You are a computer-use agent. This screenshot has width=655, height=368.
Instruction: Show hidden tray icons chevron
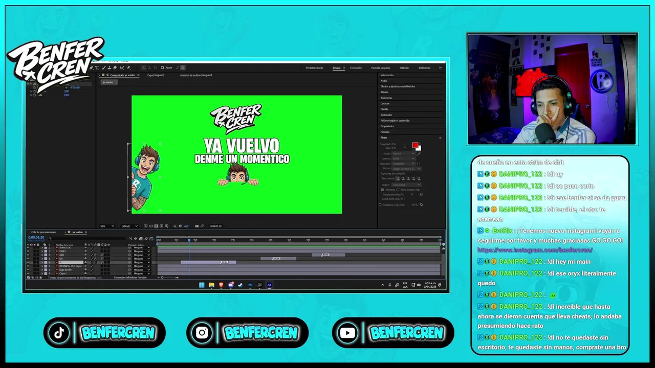(x=383, y=285)
